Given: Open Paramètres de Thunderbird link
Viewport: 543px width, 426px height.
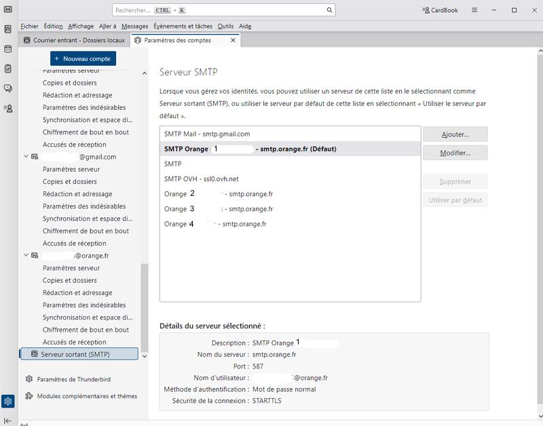Looking at the screenshot, I should (74, 379).
